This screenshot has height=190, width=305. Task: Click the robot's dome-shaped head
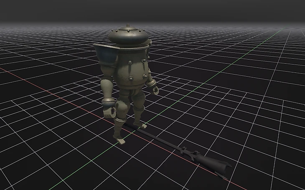tap(127, 35)
